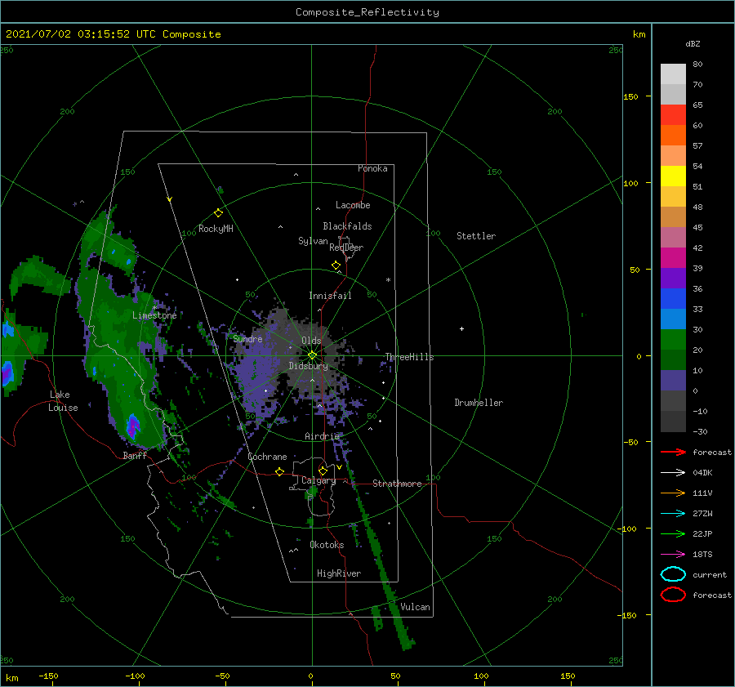735x687 pixels.
Task: Click the 65 dBZ red swatch
Action: pos(673,115)
